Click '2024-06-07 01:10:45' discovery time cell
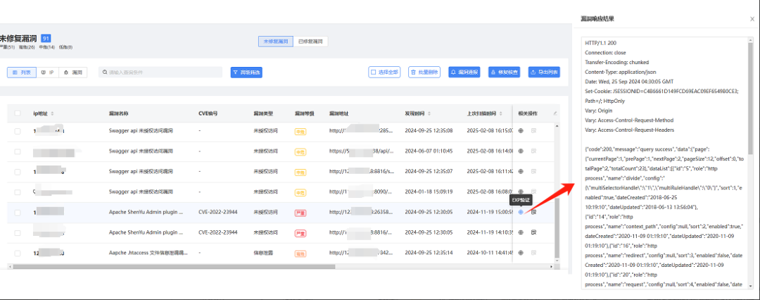Screen dimensions: 760x300 429,151
